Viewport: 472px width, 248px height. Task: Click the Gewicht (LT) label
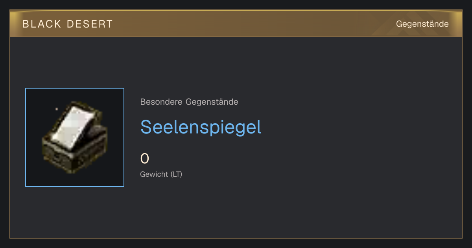pyautogui.click(x=161, y=174)
